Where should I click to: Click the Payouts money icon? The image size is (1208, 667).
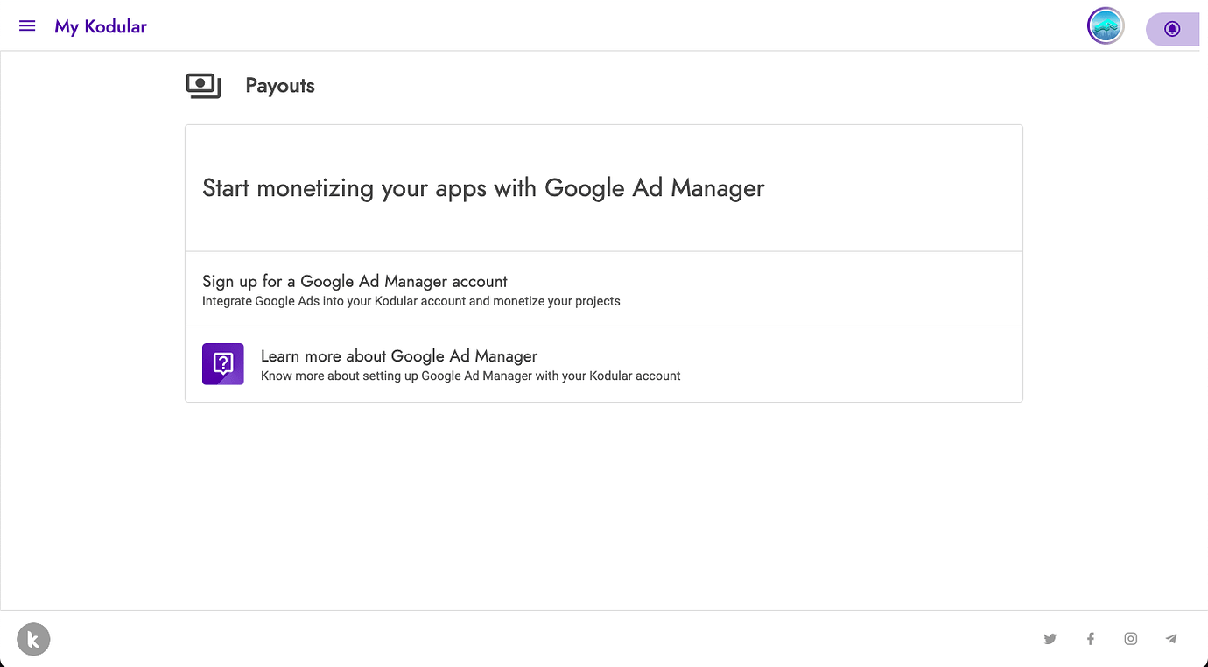pos(203,86)
